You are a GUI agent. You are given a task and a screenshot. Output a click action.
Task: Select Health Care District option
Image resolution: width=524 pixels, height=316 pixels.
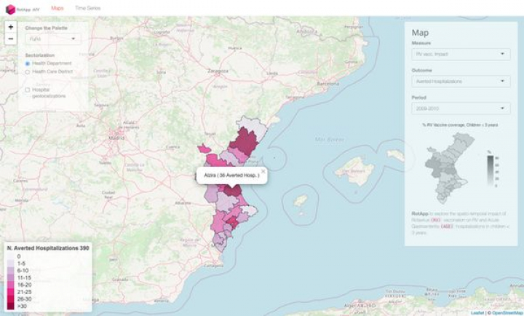tap(28, 72)
